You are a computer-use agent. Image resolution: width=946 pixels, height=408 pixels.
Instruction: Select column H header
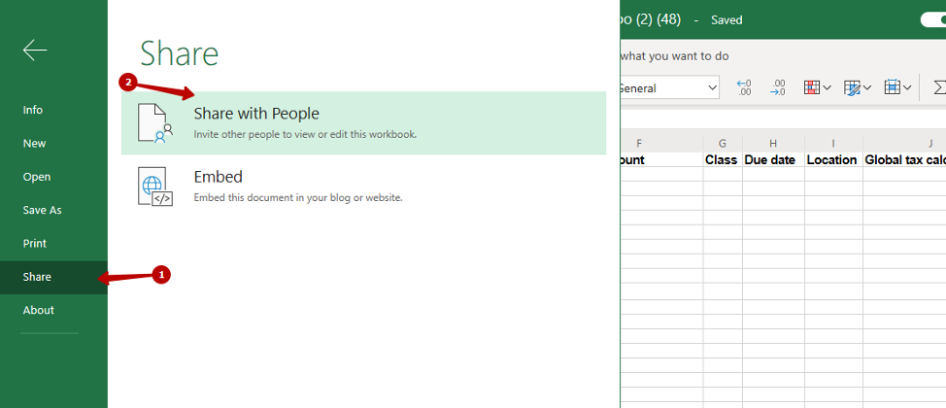773,144
